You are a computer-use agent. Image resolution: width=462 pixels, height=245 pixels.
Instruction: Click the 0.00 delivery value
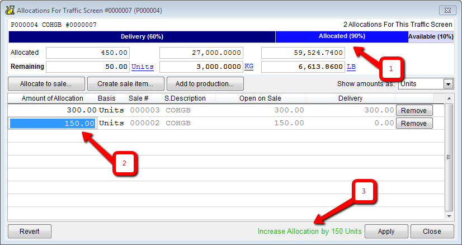coord(384,123)
